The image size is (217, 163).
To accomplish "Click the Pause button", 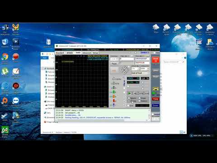I will click(x=114, y=64).
